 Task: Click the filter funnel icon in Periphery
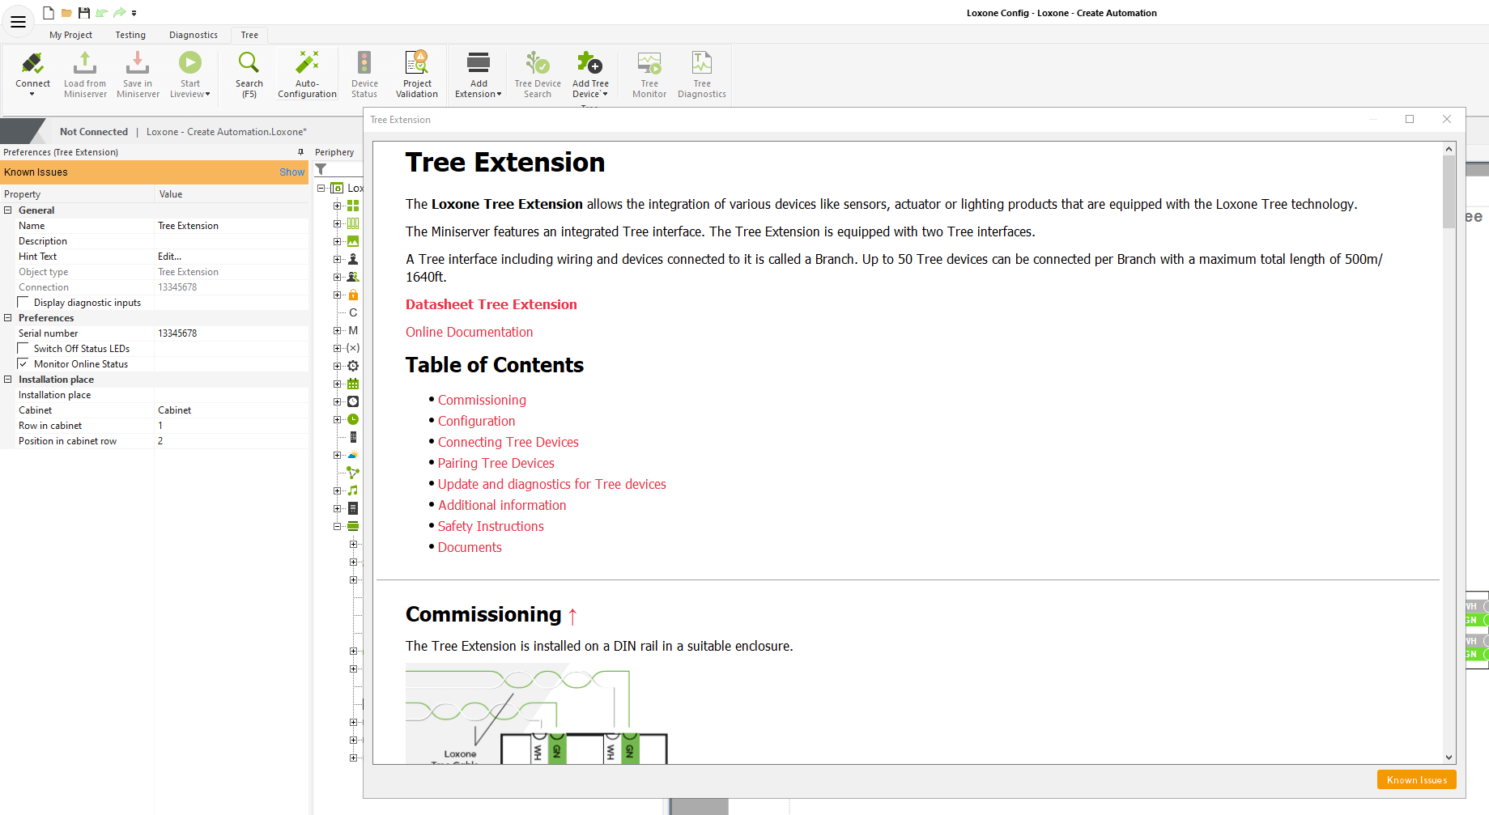pos(321,170)
